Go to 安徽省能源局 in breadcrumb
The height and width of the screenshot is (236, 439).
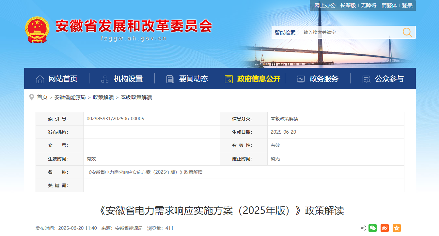[x=70, y=97]
